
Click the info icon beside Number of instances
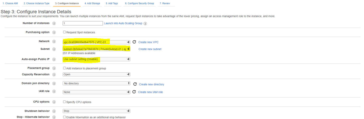point(54,23)
